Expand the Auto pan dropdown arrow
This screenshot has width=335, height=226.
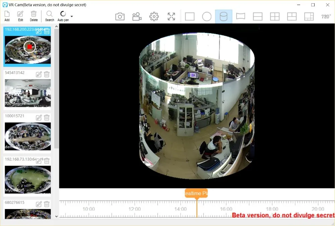click(72, 16)
